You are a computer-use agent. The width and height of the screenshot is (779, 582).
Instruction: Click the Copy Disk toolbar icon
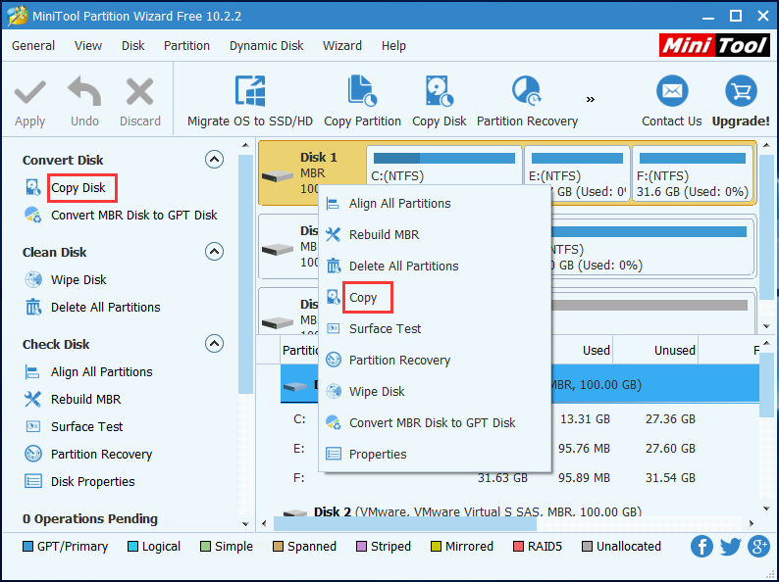point(440,91)
